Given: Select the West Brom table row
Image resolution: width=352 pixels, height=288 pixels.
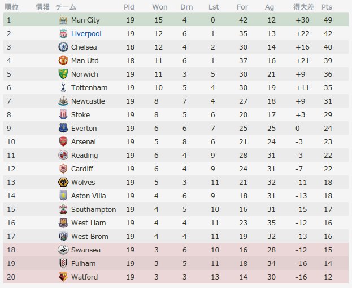Looking at the screenshot, I should (x=176, y=236).
